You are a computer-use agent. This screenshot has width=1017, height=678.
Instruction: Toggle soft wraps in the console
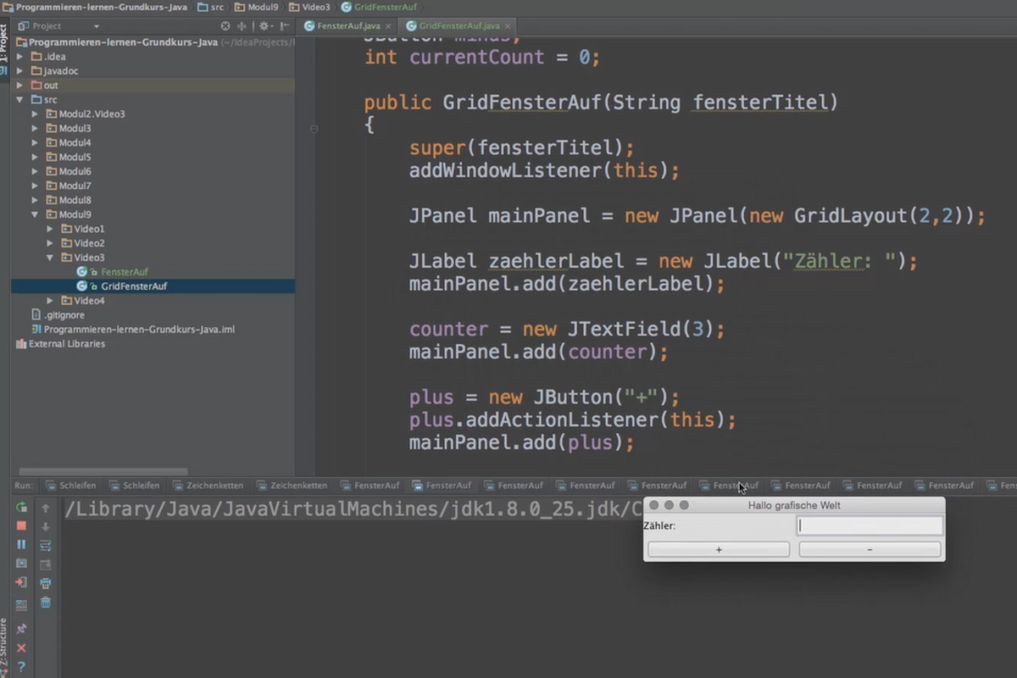click(46, 545)
